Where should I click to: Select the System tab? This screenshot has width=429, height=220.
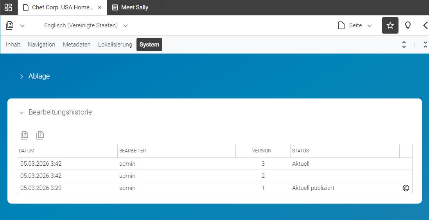coord(149,45)
